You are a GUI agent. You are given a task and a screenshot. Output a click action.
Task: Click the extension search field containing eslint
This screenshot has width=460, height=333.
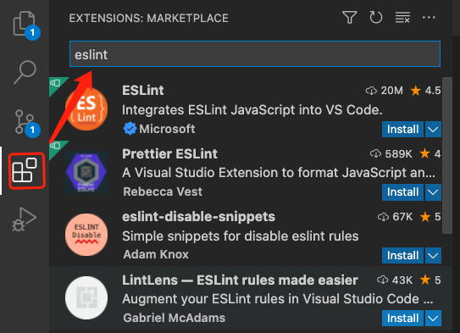coord(255,54)
